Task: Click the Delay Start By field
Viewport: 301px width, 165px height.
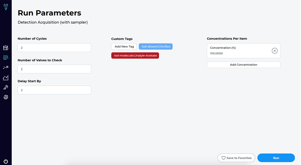Action: (54, 90)
